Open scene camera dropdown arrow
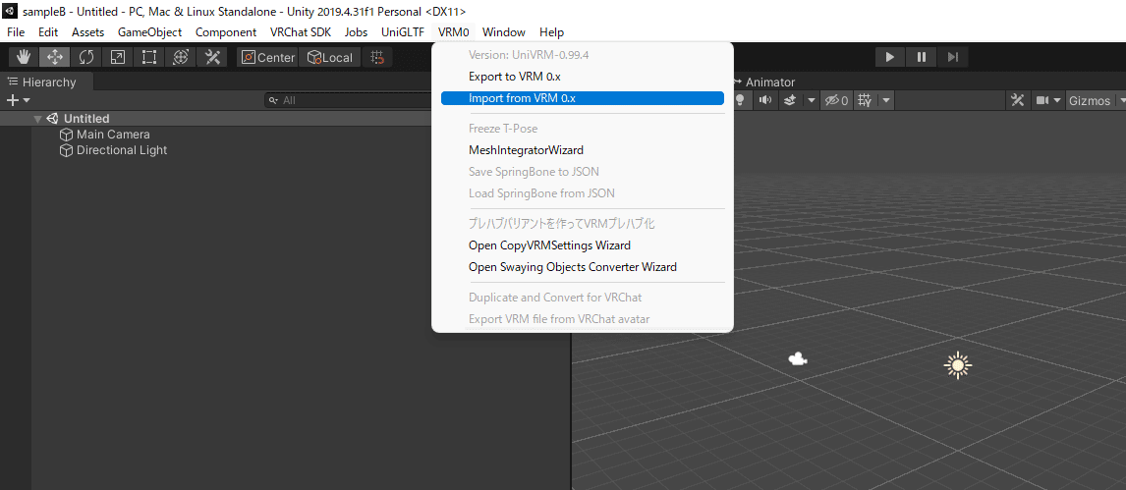Image resolution: width=1126 pixels, height=490 pixels. 1057,100
